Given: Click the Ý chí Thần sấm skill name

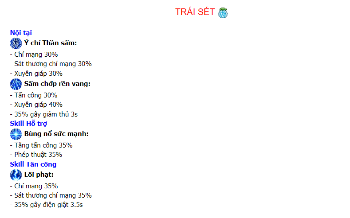Looking at the screenshot, I should click(x=51, y=43).
